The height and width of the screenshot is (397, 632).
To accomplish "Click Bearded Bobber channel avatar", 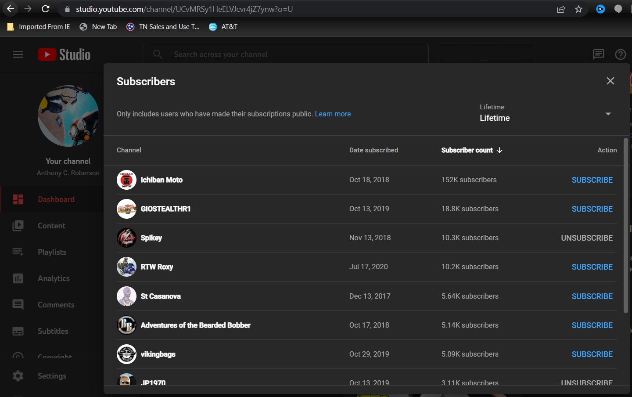I will (x=126, y=325).
